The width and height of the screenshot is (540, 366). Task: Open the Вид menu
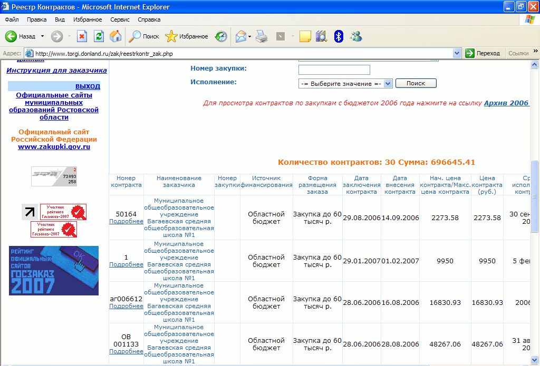pyautogui.click(x=60, y=19)
